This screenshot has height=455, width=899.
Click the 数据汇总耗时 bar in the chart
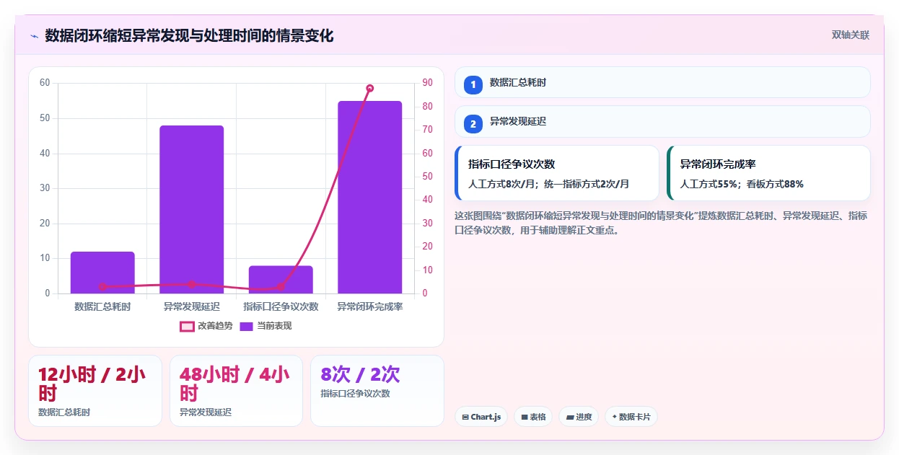(102, 273)
